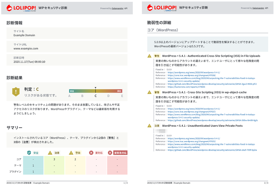Click the scan date 2020.11.17(Tue) 08:00:10
275x189 pixels.
coord(29,62)
